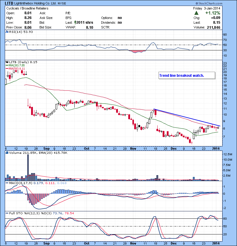
Task: Click the Trend line breakout watch annotation box
Action: pos(187,76)
